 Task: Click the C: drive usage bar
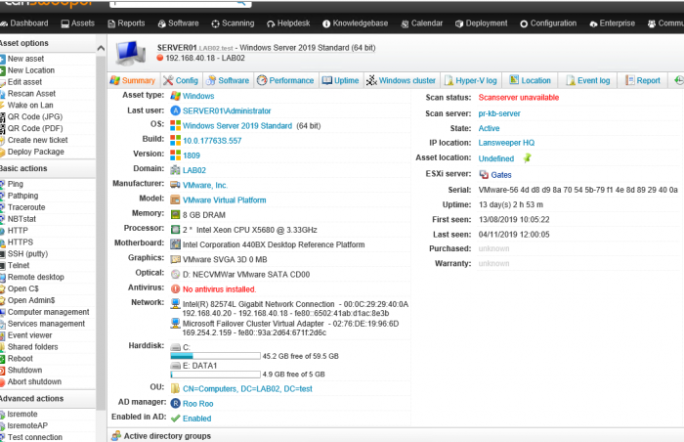pyautogui.click(x=216, y=356)
